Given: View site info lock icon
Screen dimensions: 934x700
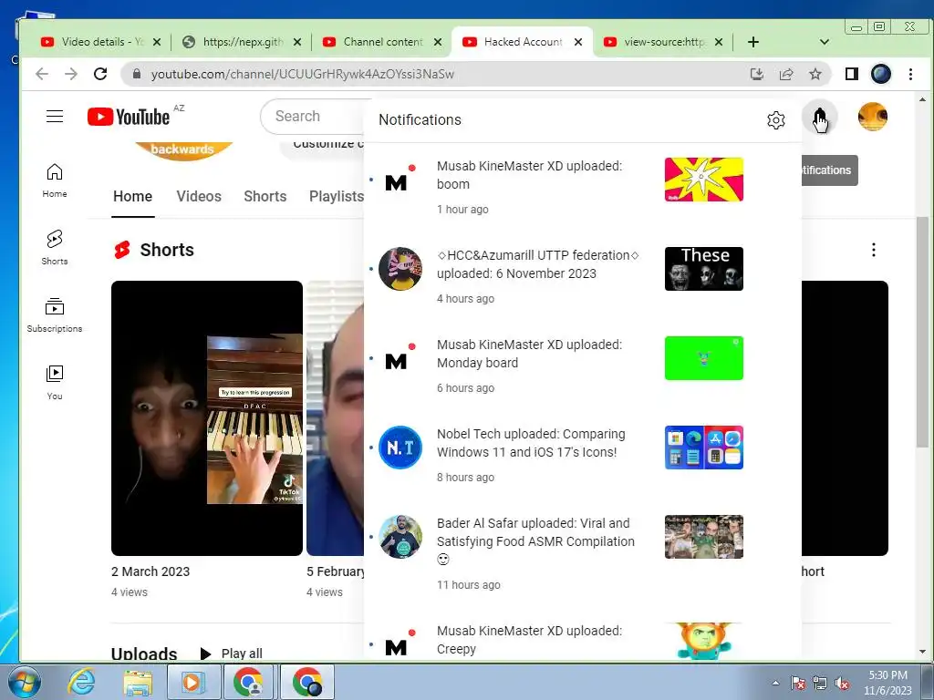Looking at the screenshot, I should point(137,74).
